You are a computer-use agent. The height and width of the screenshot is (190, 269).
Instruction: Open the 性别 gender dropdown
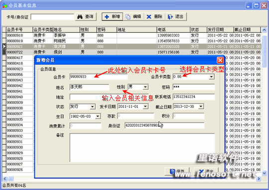point(145,87)
